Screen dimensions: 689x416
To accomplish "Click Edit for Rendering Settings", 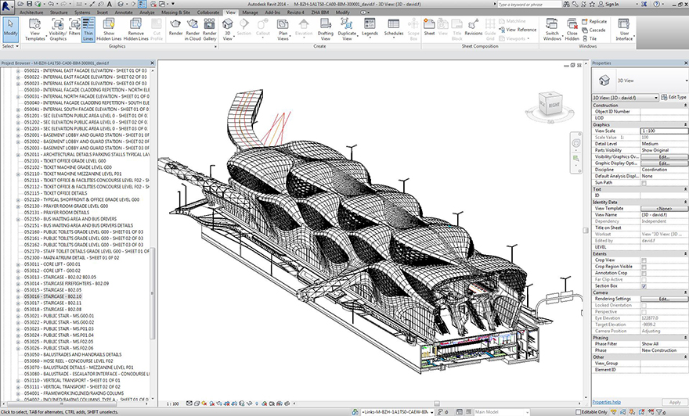I will pos(664,299).
